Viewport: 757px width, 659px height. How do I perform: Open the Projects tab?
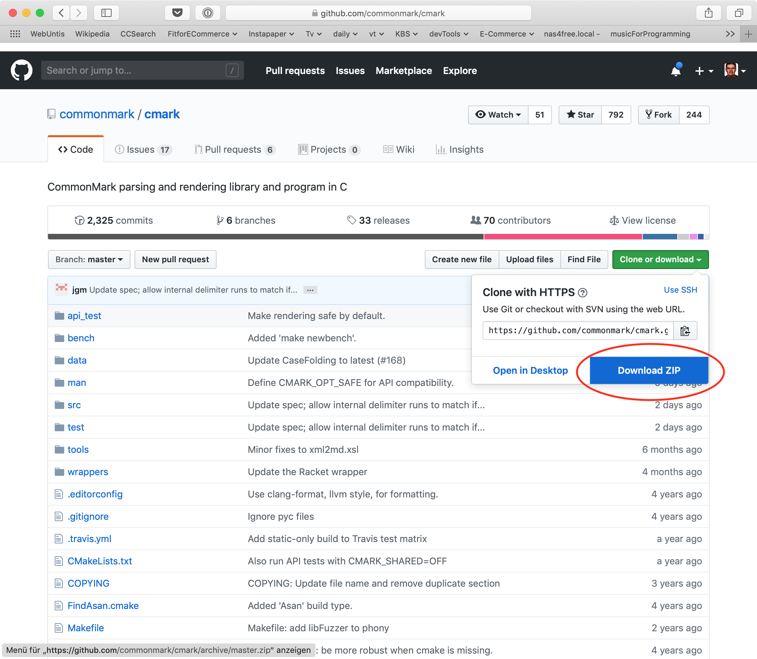click(329, 150)
